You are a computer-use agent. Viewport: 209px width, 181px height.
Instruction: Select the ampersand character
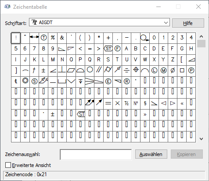(x=62, y=38)
